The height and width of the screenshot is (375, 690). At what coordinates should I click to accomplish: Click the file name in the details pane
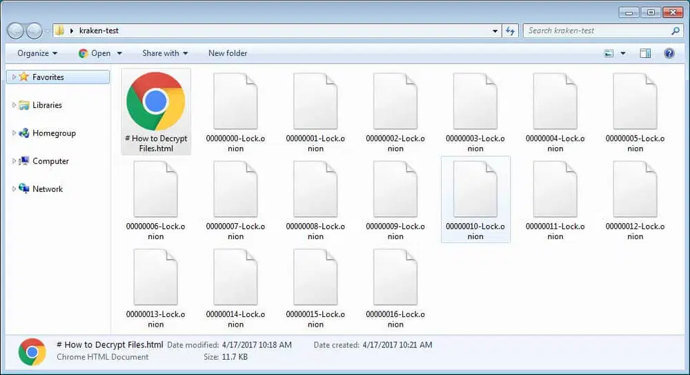click(110, 345)
